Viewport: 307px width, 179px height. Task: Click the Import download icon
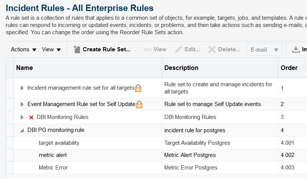[x=296, y=49]
